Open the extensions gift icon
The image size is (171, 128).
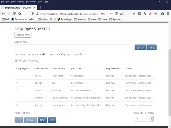162,14
